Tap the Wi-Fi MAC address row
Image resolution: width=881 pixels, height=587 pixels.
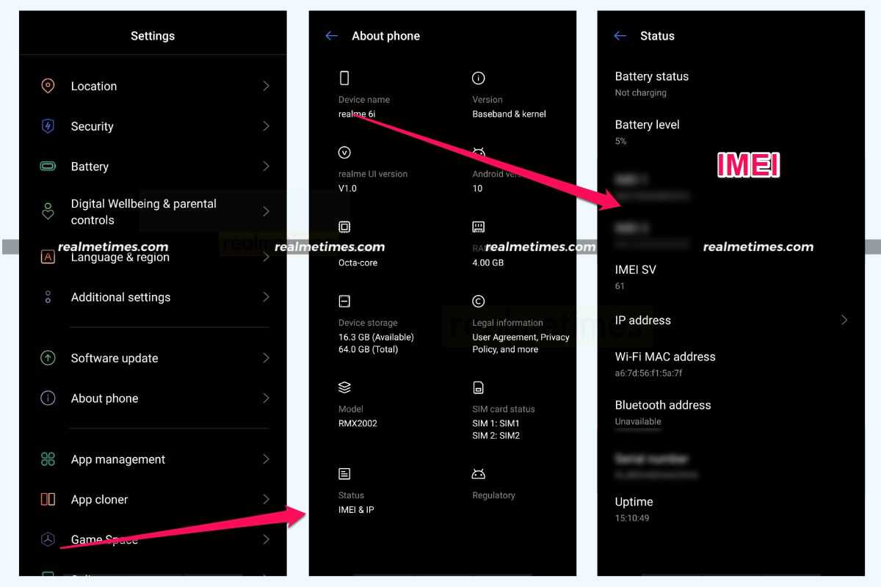[732, 364]
